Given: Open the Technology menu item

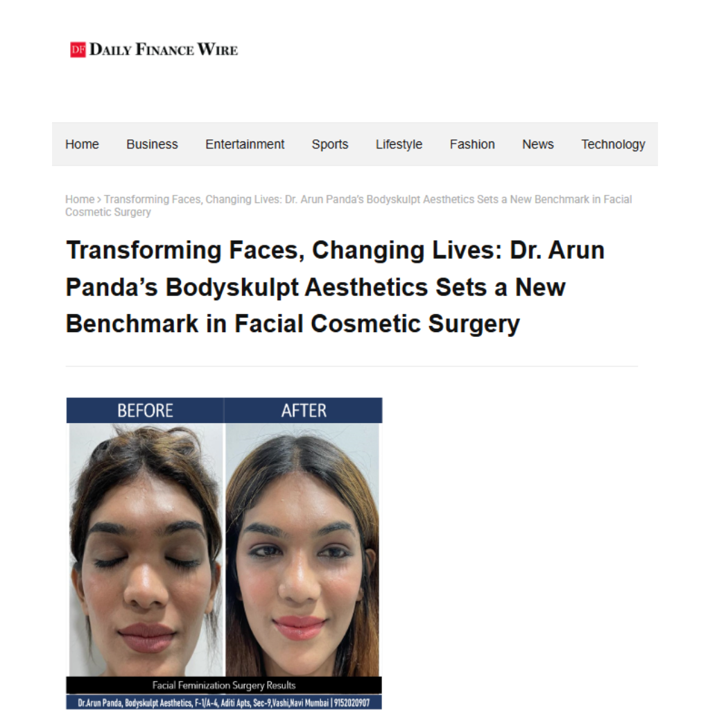Looking at the screenshot, I should 613,144.
